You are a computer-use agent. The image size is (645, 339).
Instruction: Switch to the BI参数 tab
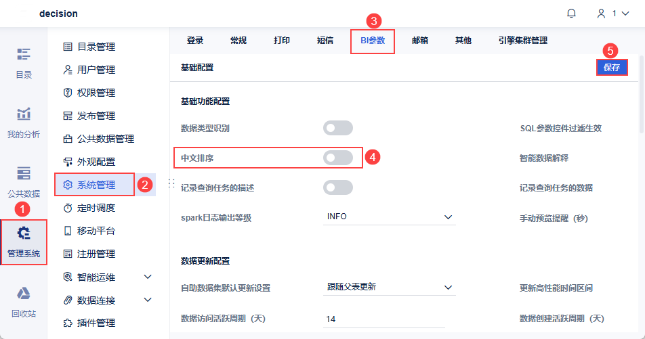373,41
